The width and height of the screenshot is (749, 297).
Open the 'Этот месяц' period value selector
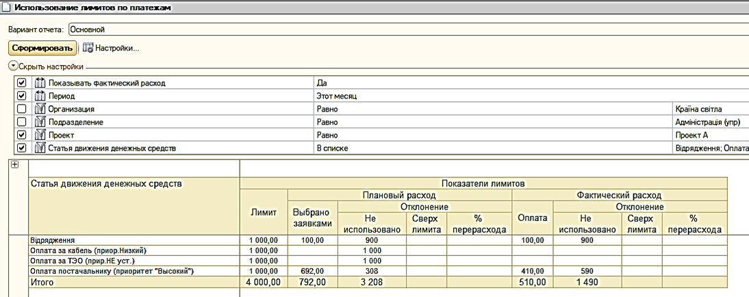tap(493, 96)
